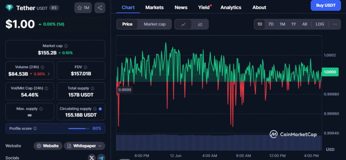Click the 12 Jun axis label
346x160 pixels.
pyautogui.click(x=175, y=156)
